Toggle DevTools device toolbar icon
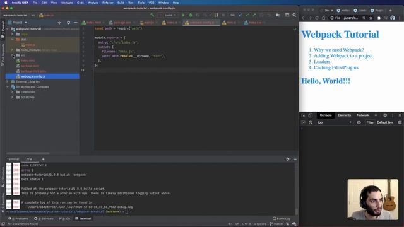 (x=310, y=115)
